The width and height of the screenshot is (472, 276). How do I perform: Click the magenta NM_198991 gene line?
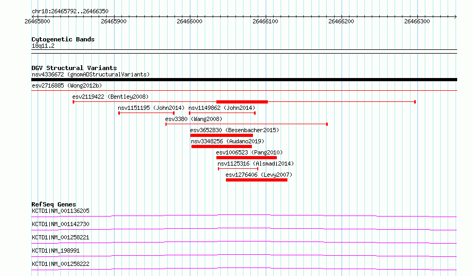[x=244, y=255]
